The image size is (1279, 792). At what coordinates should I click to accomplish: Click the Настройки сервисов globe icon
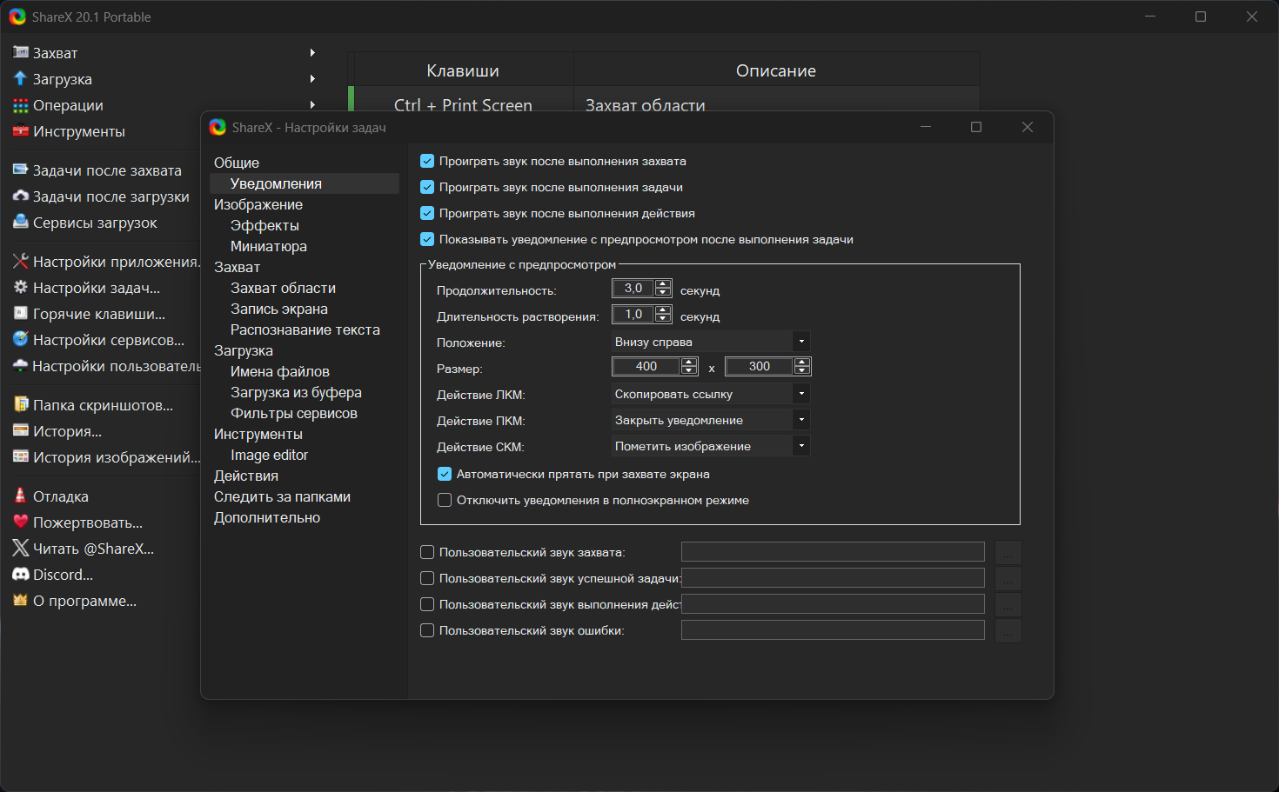[21, 340]
